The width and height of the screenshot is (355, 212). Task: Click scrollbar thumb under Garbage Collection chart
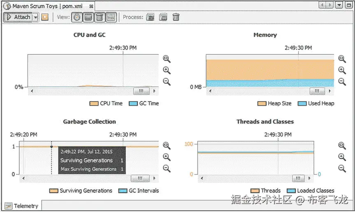pos(140,178)
